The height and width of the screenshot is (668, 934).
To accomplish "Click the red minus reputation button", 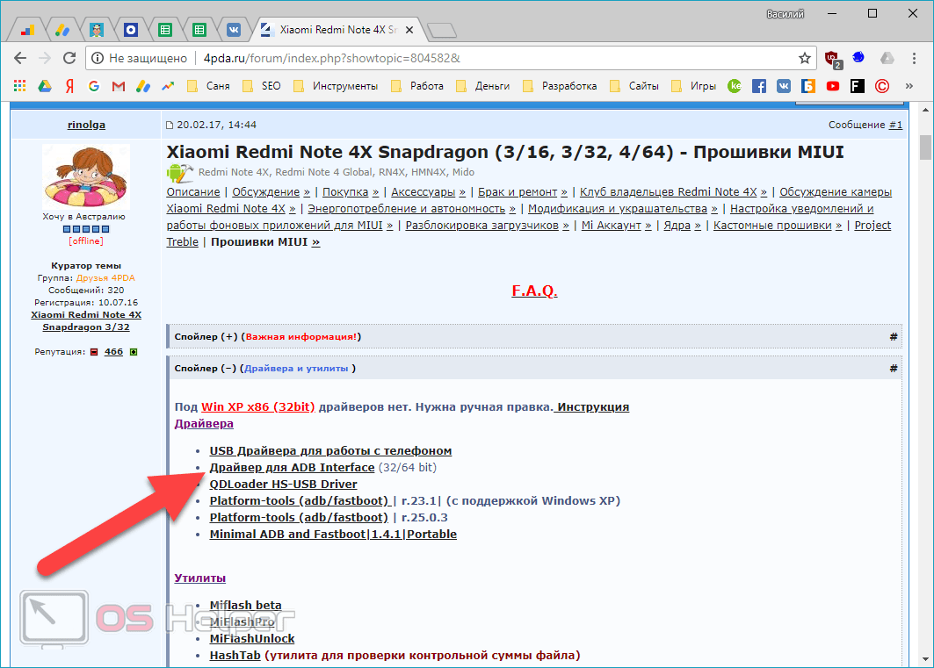I will 93,352.
